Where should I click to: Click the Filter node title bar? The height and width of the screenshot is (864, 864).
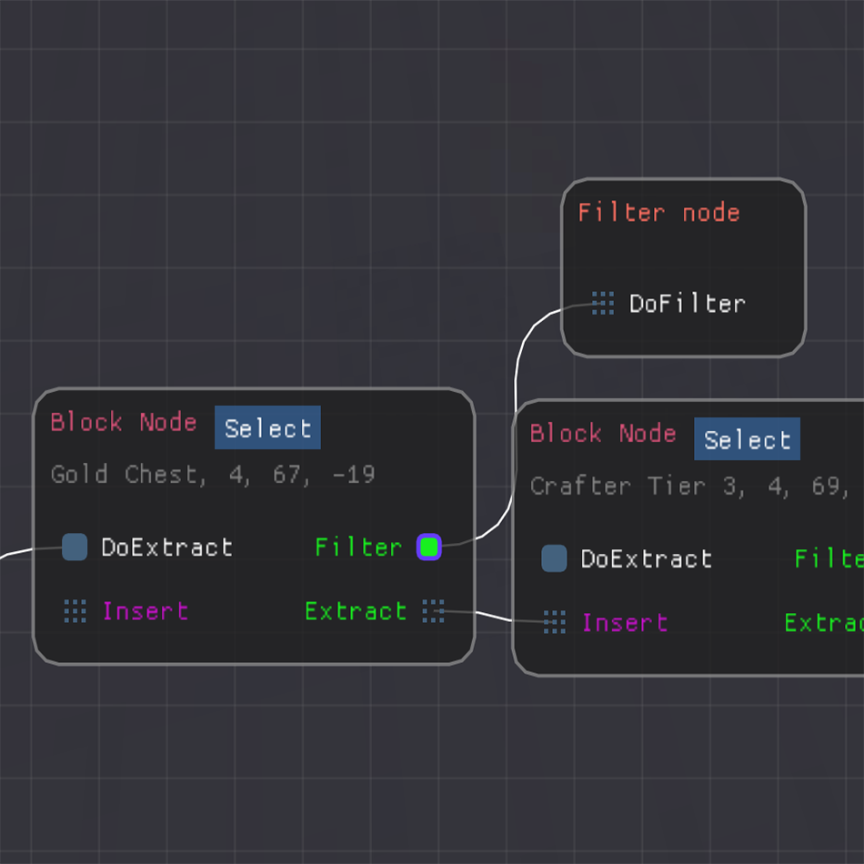(x=658, y=212)
